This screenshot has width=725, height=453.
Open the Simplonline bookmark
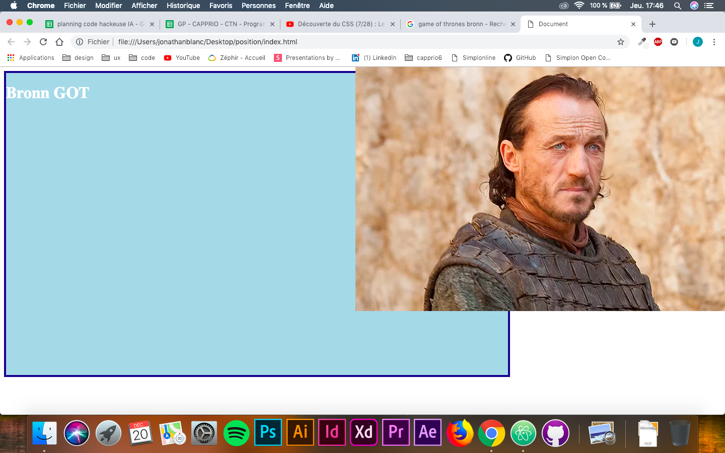click(x=473, y=58)
